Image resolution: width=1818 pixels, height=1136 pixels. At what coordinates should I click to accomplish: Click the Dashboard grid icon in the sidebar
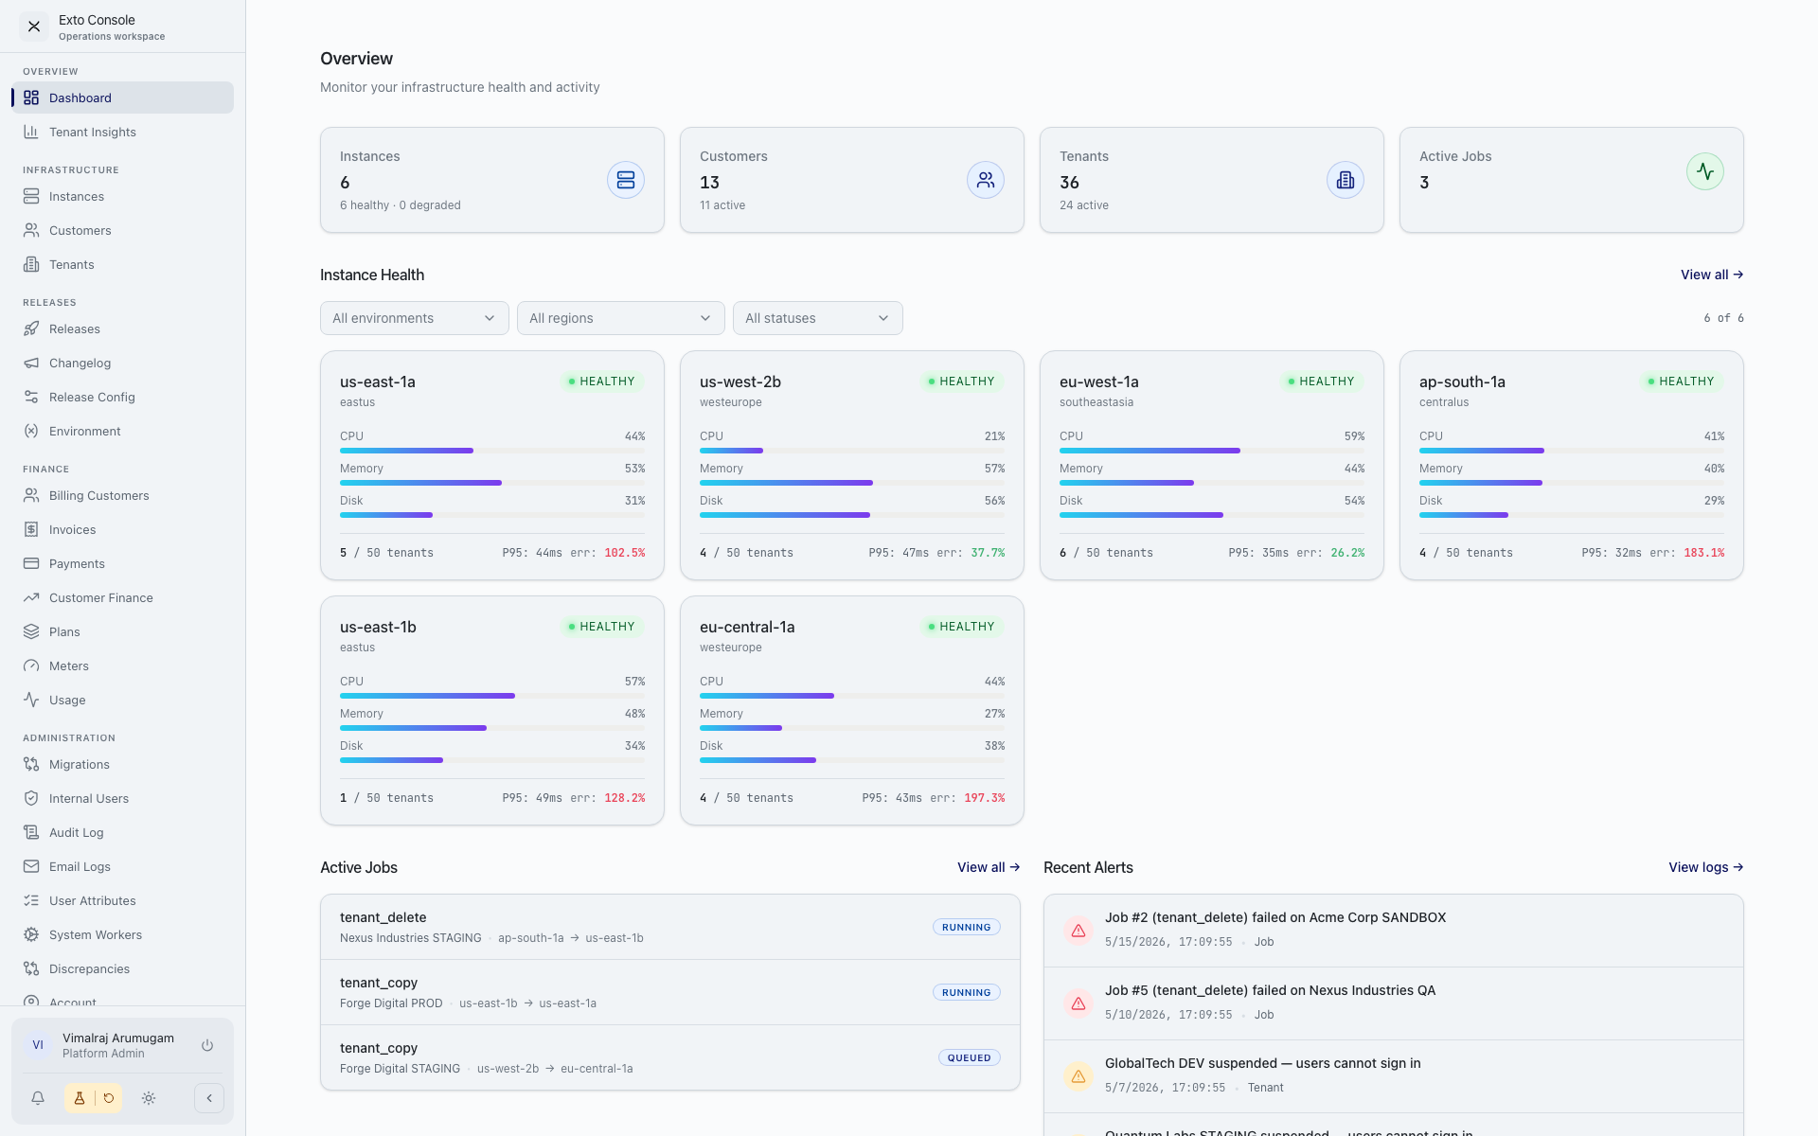[x=31, y=98]
